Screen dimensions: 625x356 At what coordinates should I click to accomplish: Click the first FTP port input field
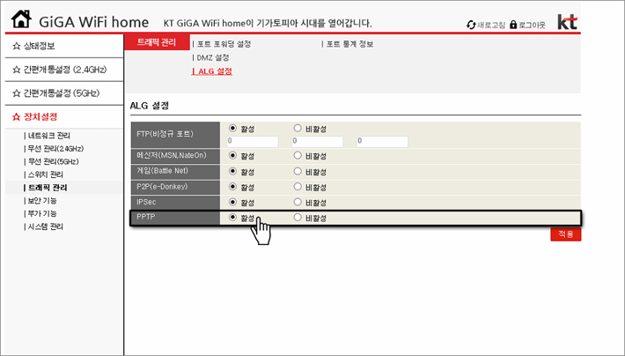[x=253, y=141]
